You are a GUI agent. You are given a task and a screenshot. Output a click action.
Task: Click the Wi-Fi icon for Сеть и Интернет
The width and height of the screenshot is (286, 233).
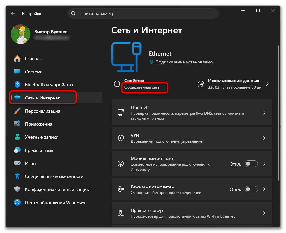[17, 98]
